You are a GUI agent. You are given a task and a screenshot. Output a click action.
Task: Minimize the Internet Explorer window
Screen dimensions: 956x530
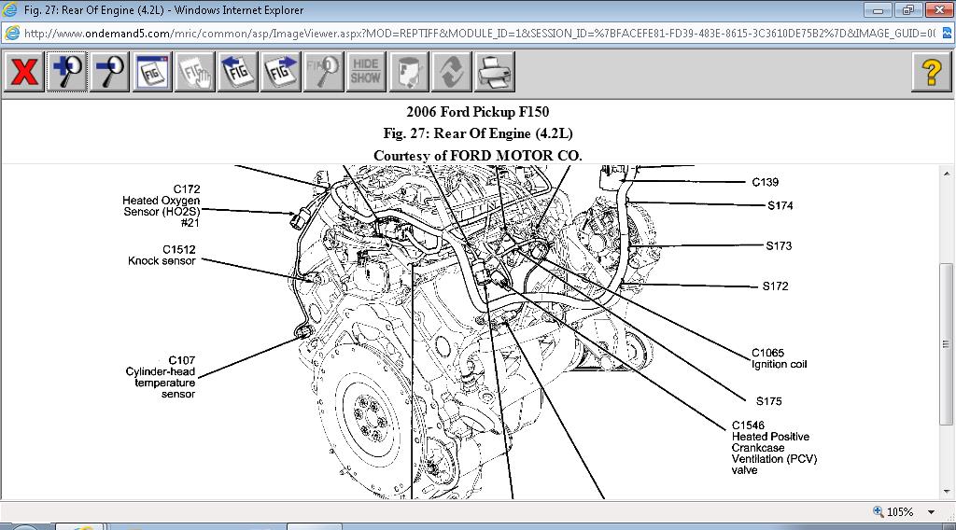click(878, 10)
